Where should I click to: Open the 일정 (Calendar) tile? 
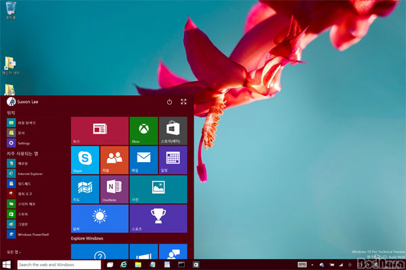[173, 160]
